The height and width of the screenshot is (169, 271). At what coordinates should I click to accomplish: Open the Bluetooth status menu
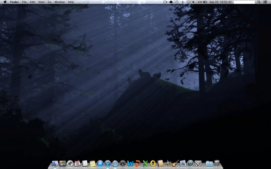click(x=183, y=2)
